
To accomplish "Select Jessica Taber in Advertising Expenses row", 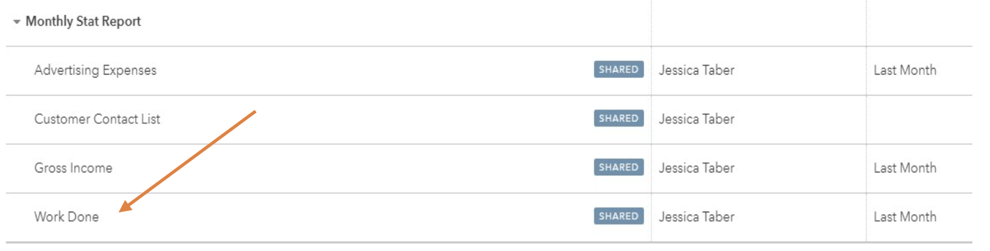I will pos(697,70).
